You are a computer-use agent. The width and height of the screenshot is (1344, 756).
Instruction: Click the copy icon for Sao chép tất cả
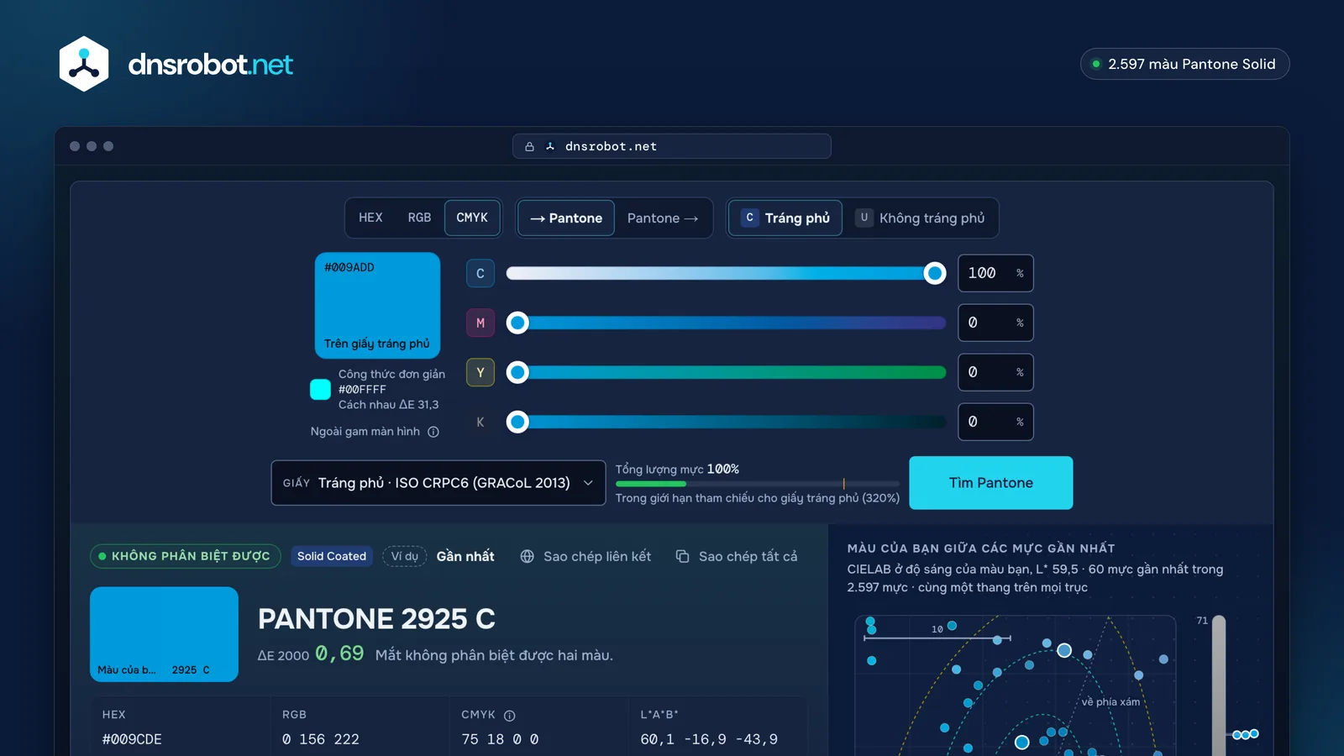coord(683,556)
